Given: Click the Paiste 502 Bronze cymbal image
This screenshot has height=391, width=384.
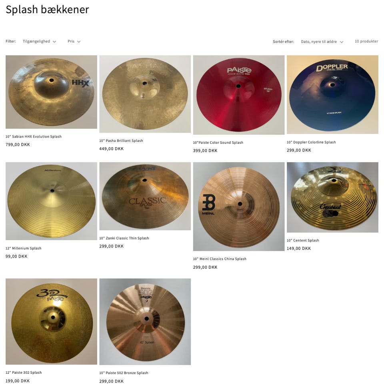Looking at the screenshot, I should pyautogui.click(x=145, y=322).
